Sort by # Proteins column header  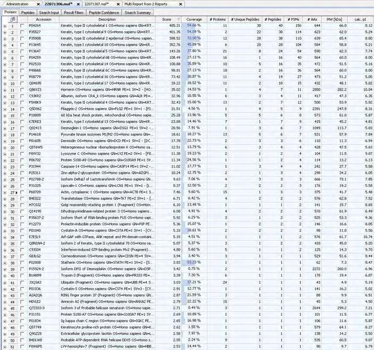click(218, 20)
